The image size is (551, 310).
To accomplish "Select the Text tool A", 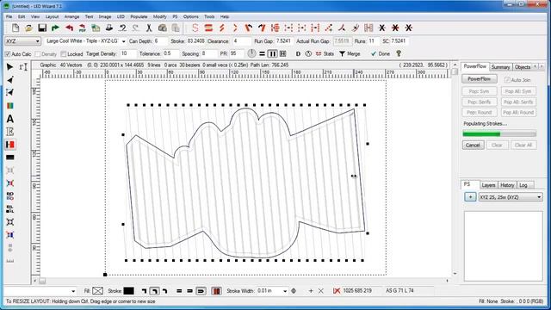I will coord(9,119).
